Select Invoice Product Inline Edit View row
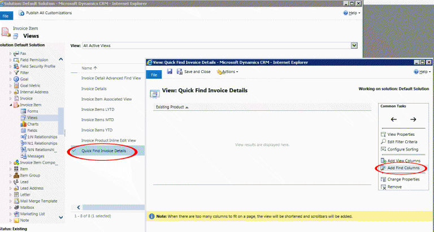 108,140
